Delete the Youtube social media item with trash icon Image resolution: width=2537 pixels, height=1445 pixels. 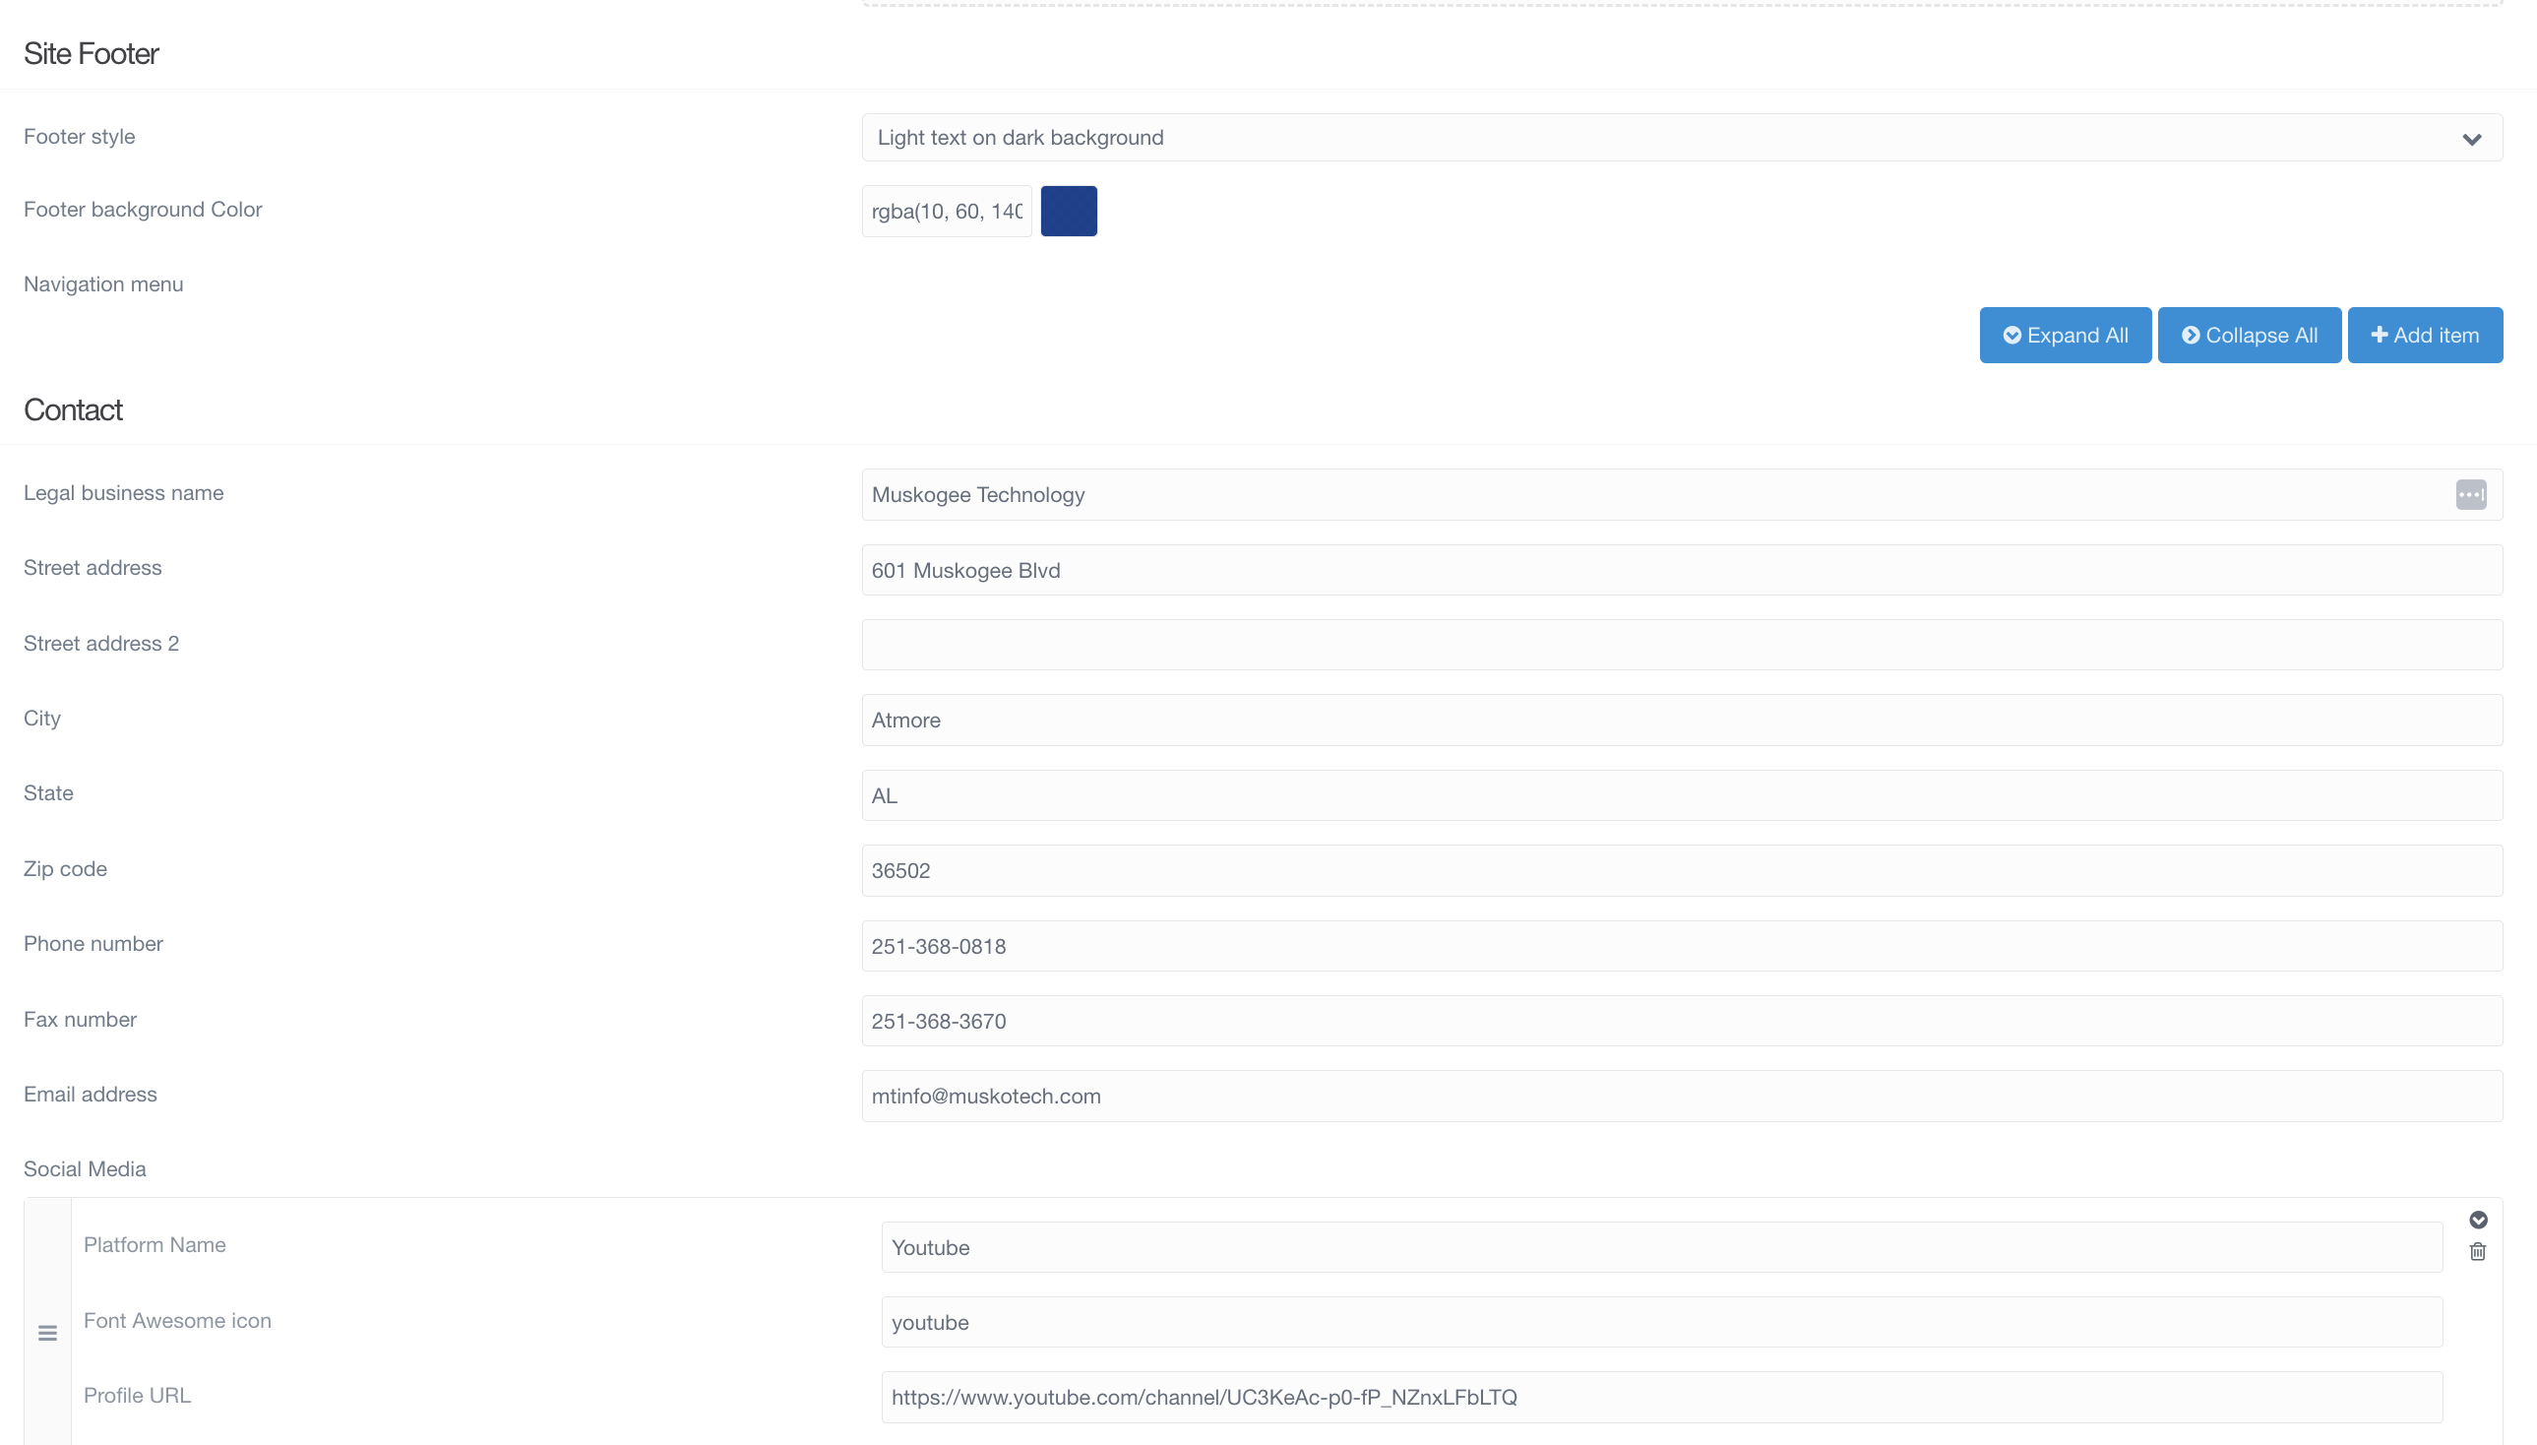point(2478,1252)
